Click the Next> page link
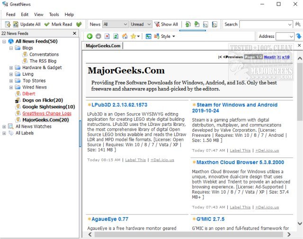Screen dimensions: 303x239 pyautogui.click(x=270, y=57)
